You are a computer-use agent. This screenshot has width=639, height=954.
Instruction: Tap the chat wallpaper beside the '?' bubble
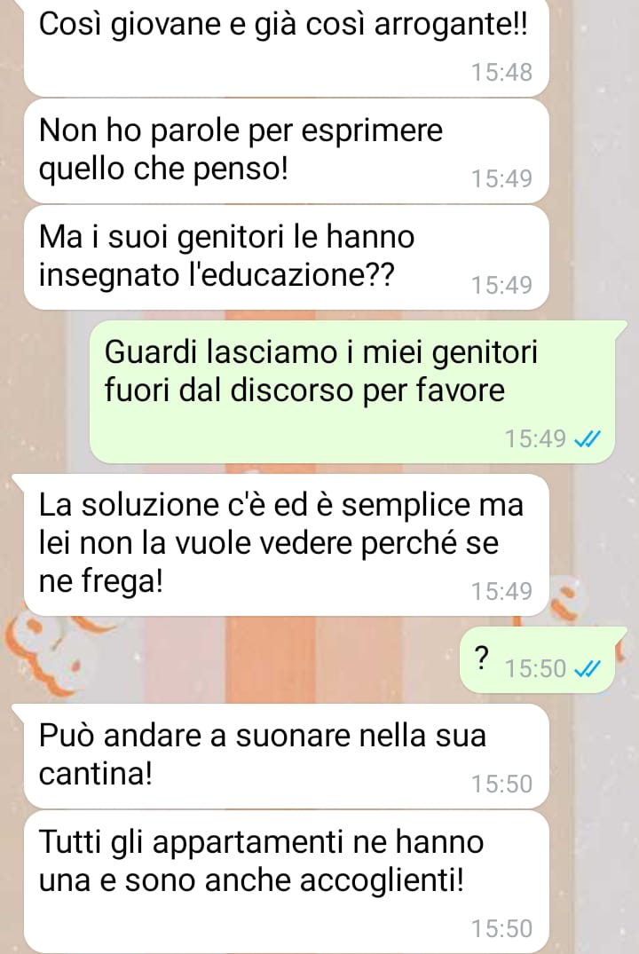pos(243,660)
